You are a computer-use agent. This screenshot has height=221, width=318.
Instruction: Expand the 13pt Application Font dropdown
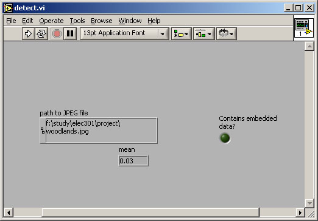163,34
